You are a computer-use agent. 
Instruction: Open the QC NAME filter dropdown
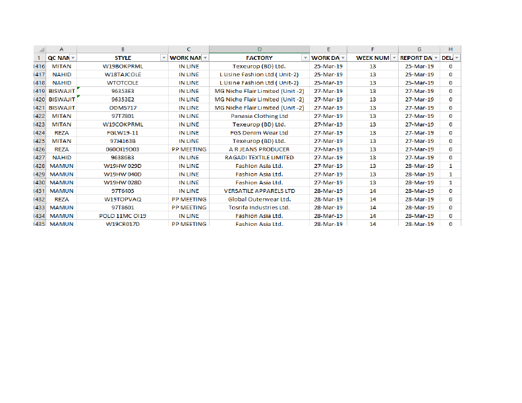[73, 58]
